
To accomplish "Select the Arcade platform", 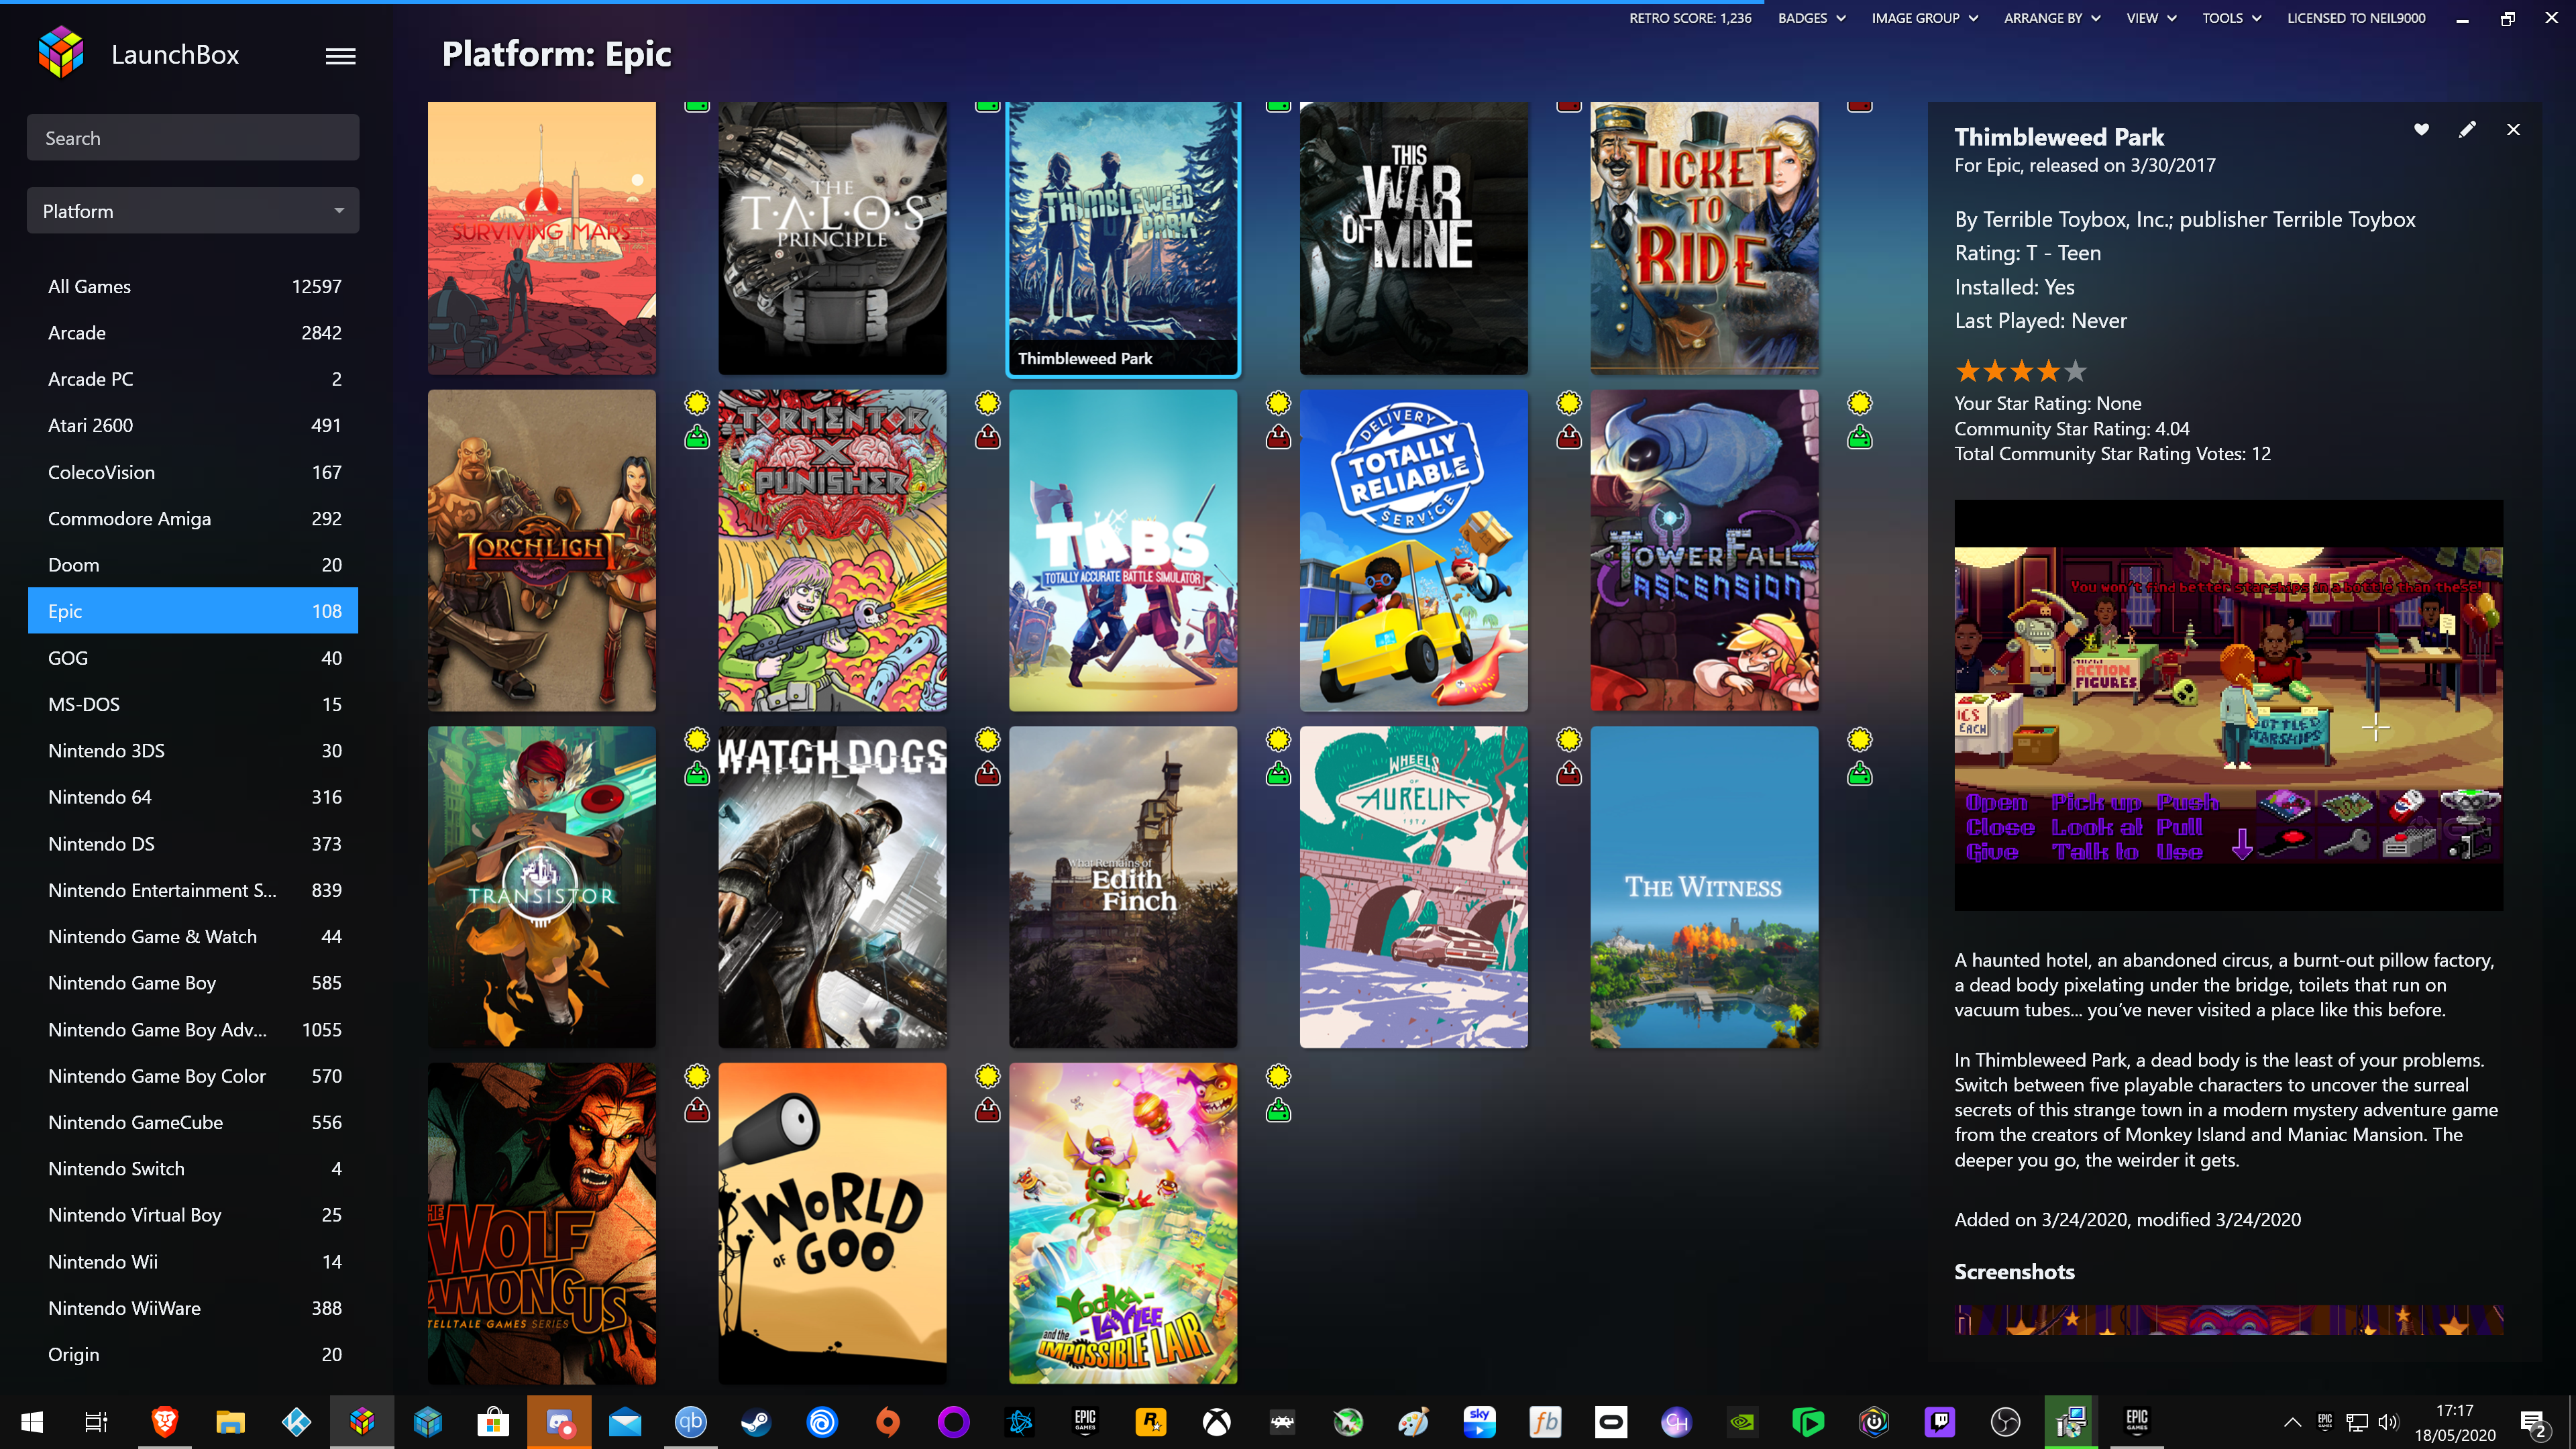I will coord(193,333).
